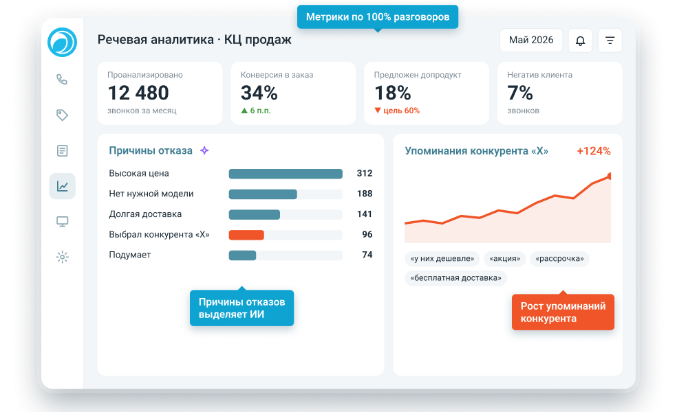The width and height of the screenshot is (677, 412).
Task: Click the +124% growth value
Action: 594,151
